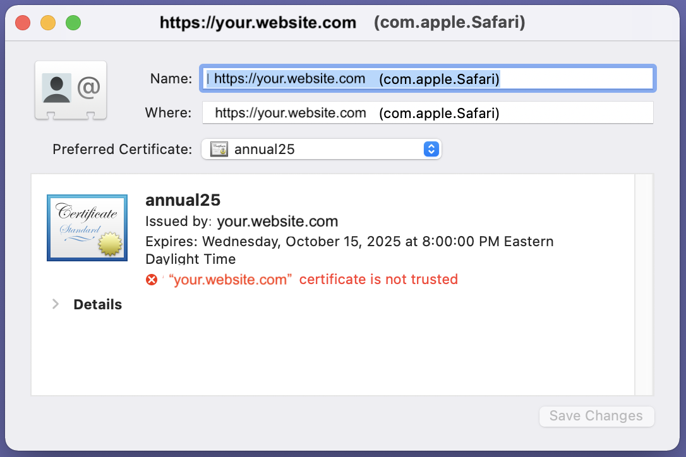Click the blue up-down arrows of certificate popup
Screen dimensions: 686x457
[431, 149]
